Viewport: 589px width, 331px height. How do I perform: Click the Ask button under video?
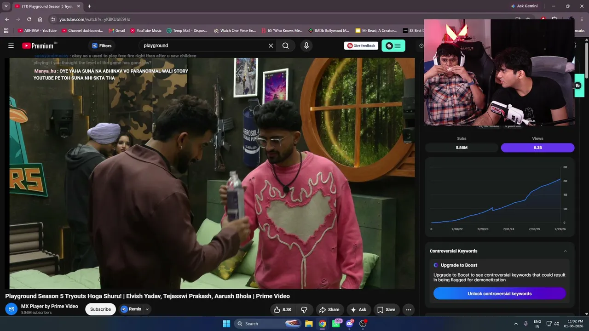click(x=358, y=310)
